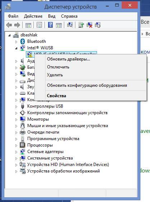
Task: Click the Properties sheet toolbar icon
Action: [39, 25]
